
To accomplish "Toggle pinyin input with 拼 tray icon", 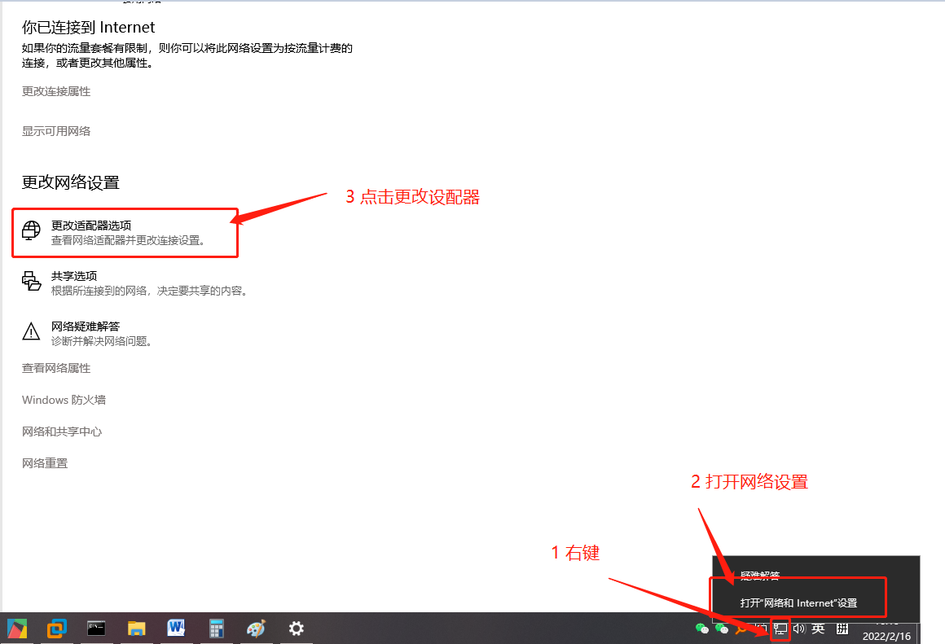I will coord(842,629).
